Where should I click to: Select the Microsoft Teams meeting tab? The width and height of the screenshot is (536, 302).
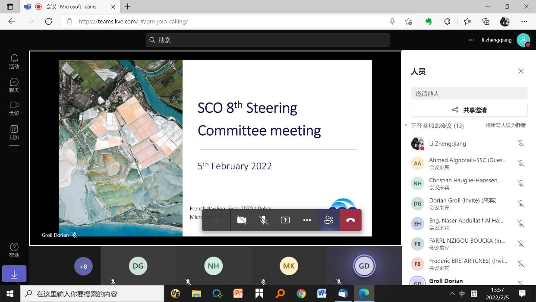point(70,7)
